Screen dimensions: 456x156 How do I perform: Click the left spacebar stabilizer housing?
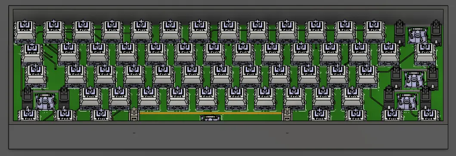[x=134, y=114]
